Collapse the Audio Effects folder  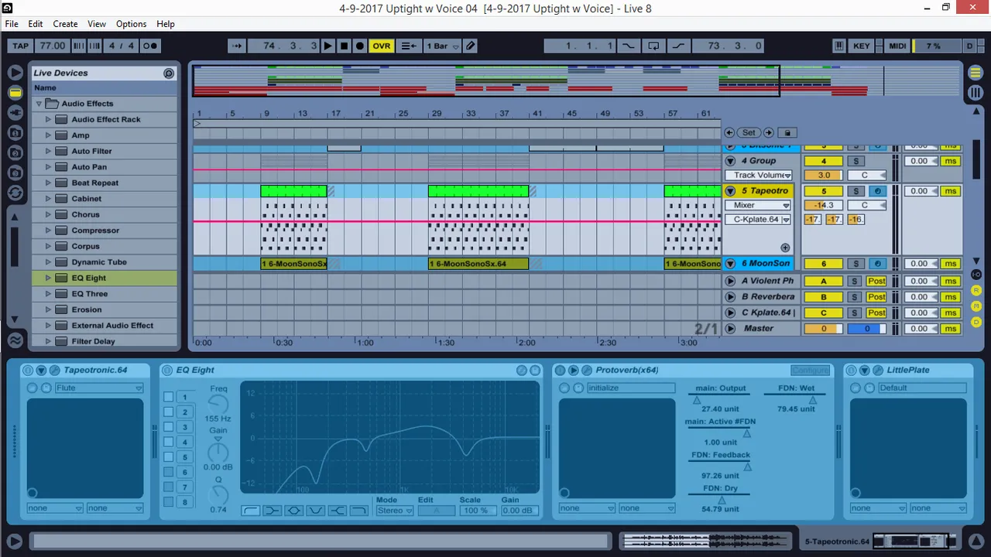(39, 104)
